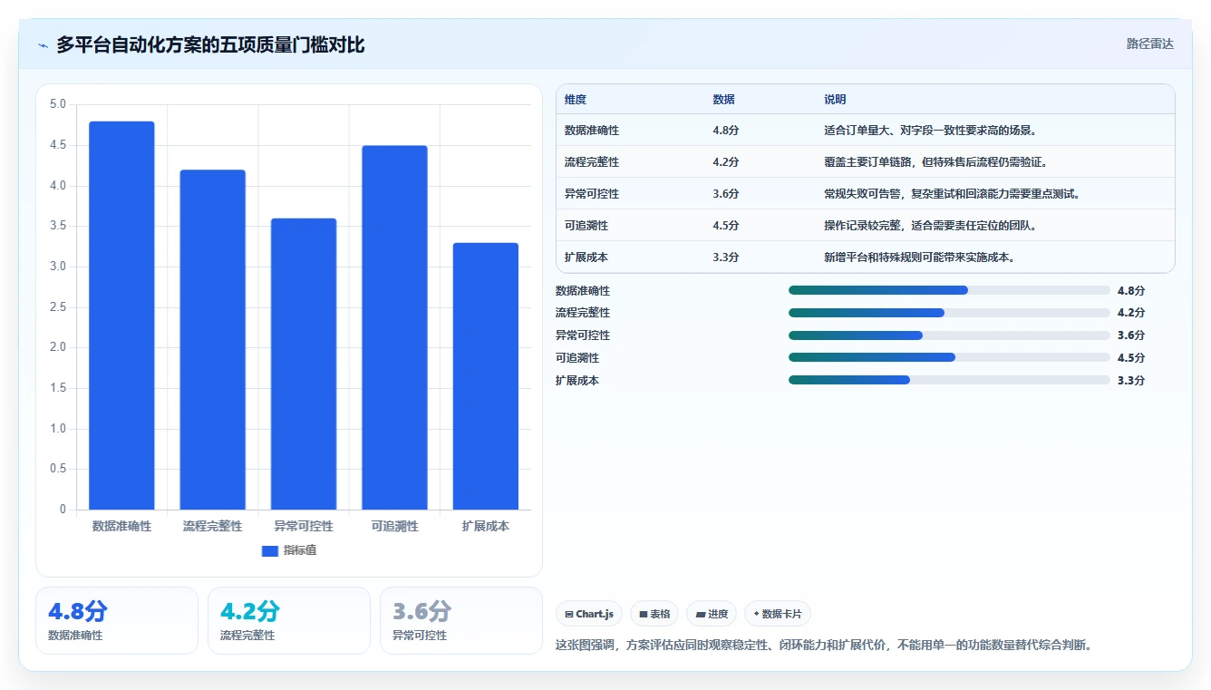Click the 说明 column header

tap(835, 100)
